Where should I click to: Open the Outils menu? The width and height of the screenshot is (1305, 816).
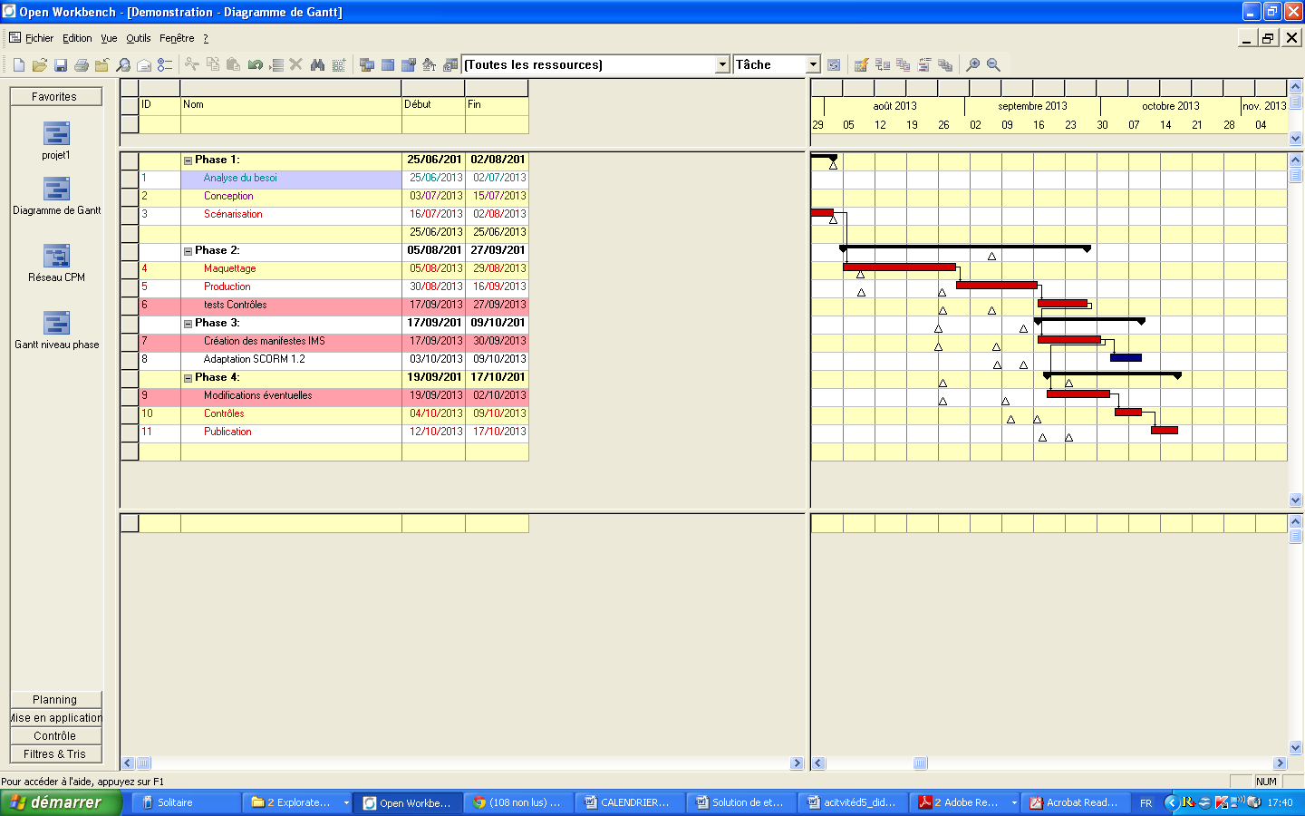coord(138,38)
